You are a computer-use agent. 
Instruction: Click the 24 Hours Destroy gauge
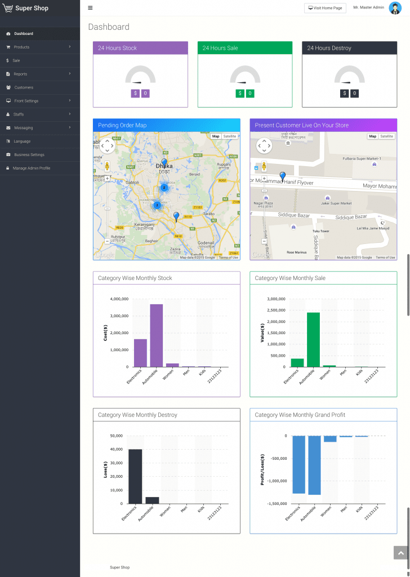click(x=349, y=75)
